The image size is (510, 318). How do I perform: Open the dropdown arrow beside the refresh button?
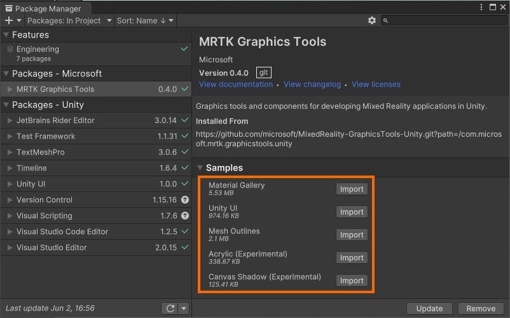pyautogui.click(x=183, y=308)
